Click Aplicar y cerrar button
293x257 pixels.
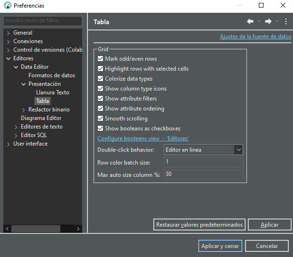pos(220,246)
